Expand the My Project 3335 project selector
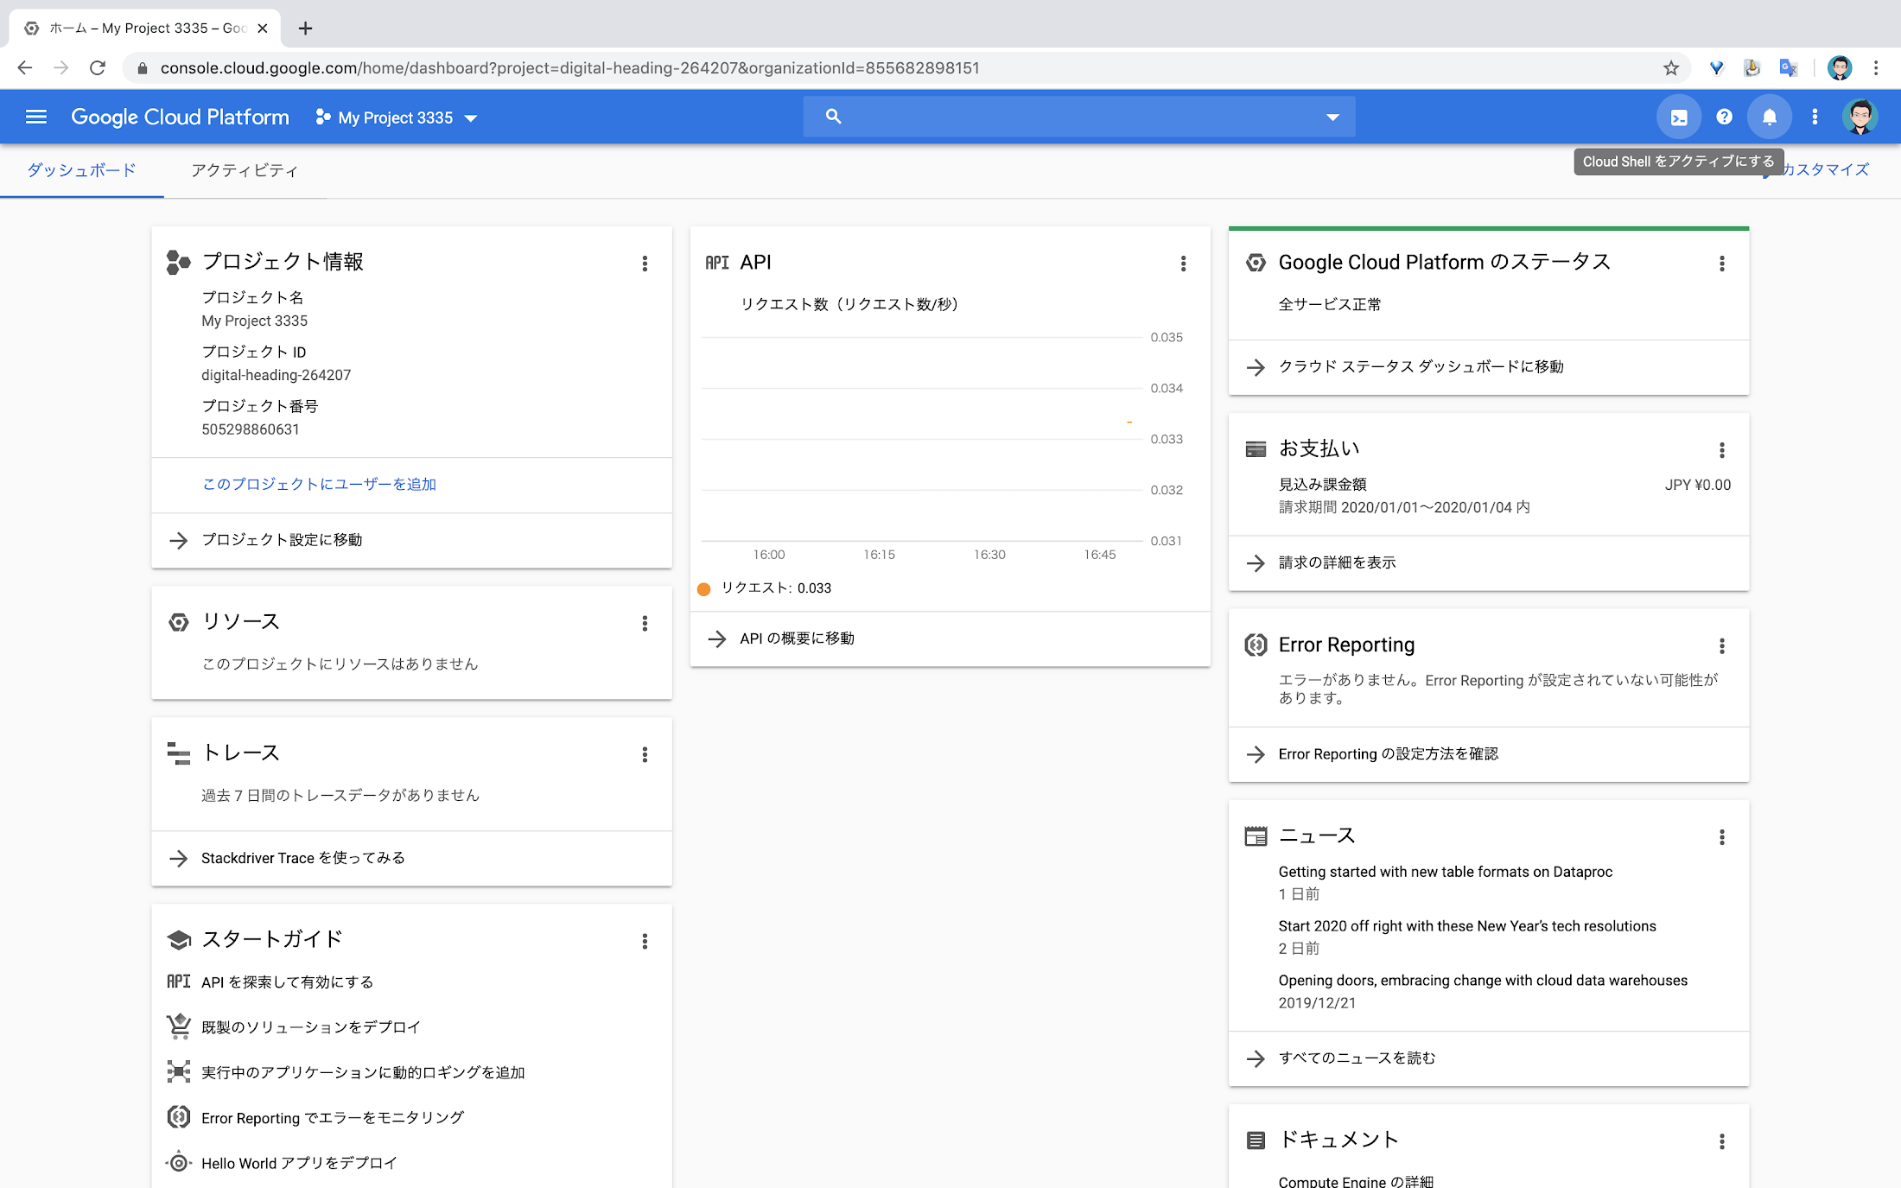Viewport: 1901px width, 1188px height. [397, 118]
